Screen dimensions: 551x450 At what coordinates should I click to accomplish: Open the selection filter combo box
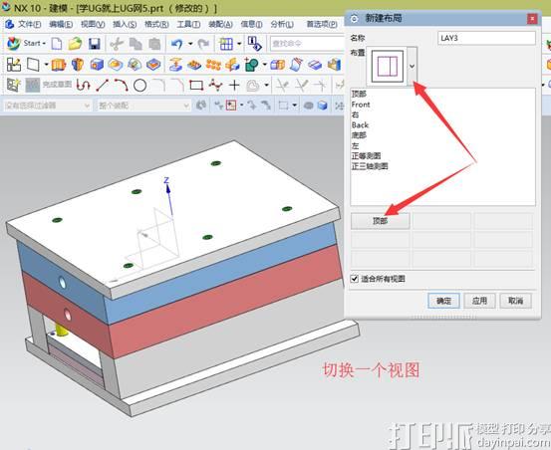pyautogui.click(x=47, y=106)
